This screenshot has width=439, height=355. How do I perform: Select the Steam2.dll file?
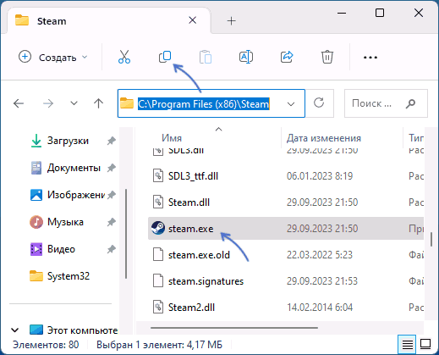pos(286,308)
